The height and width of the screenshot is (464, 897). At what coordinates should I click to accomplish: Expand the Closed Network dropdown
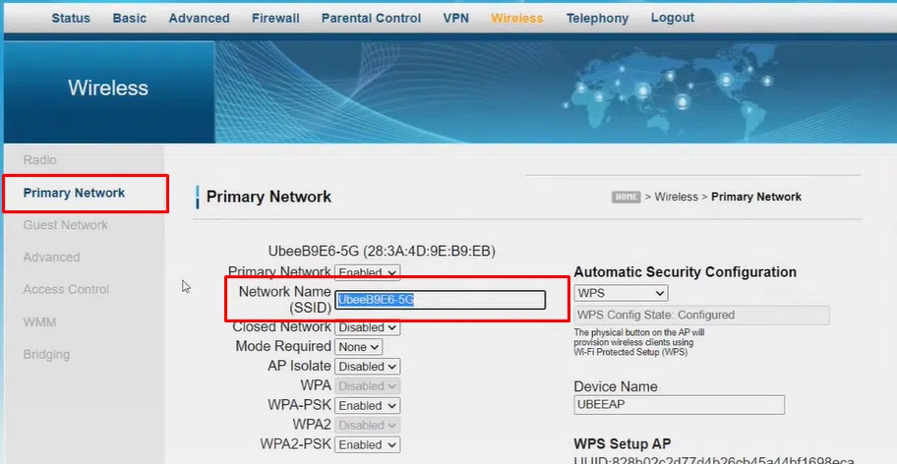[367, 327]
